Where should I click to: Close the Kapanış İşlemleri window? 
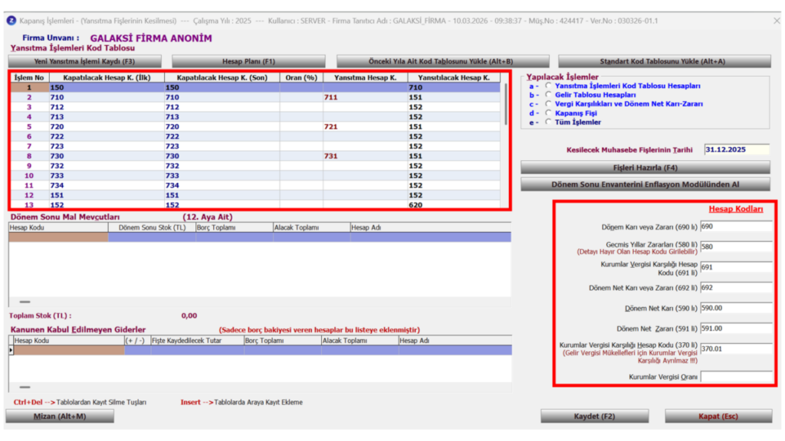tap(777, 21)
